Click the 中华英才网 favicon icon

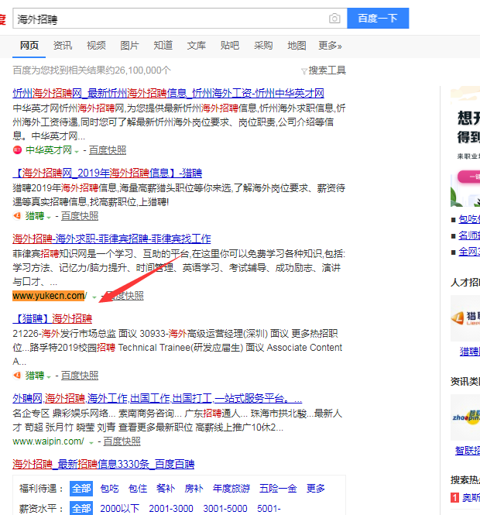(x=17, y=150)
